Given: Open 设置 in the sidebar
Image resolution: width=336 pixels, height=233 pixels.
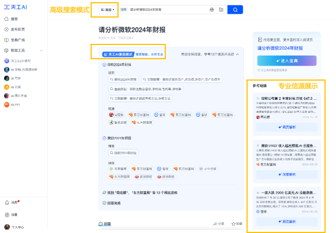Looking at the screenshot, I should point(14,214).
